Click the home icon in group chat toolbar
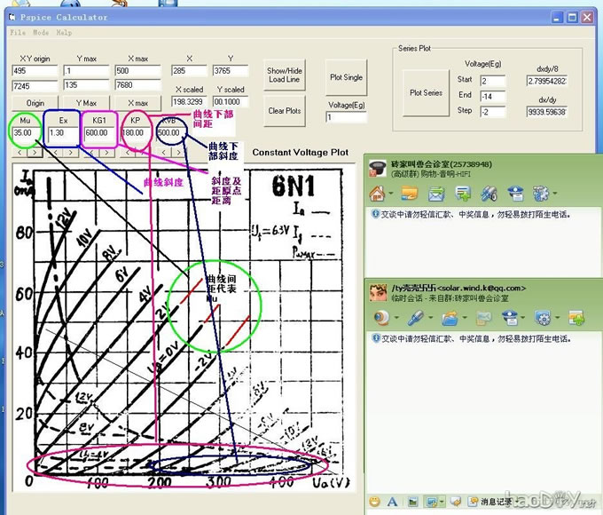 376,194
